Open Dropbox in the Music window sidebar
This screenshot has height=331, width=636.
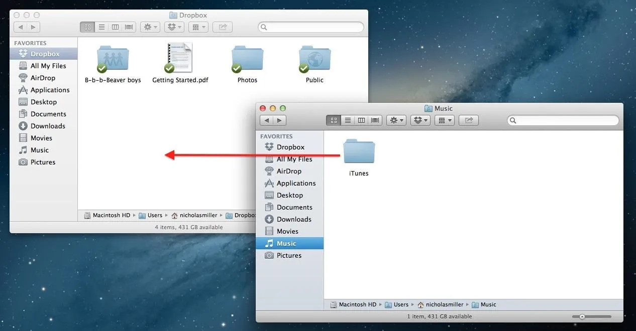click(290, 147)
